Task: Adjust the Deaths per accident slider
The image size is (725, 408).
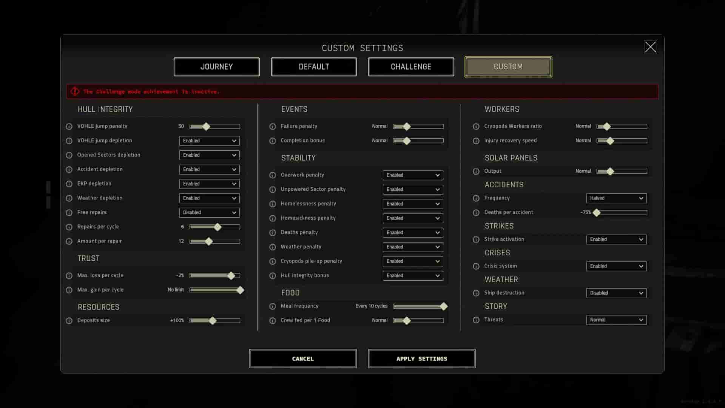Action: click(620, 213)
